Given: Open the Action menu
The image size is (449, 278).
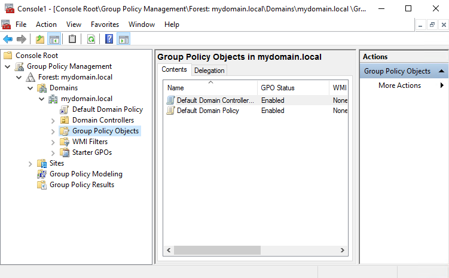Looking at the screenshot, I should pos(46,25).
